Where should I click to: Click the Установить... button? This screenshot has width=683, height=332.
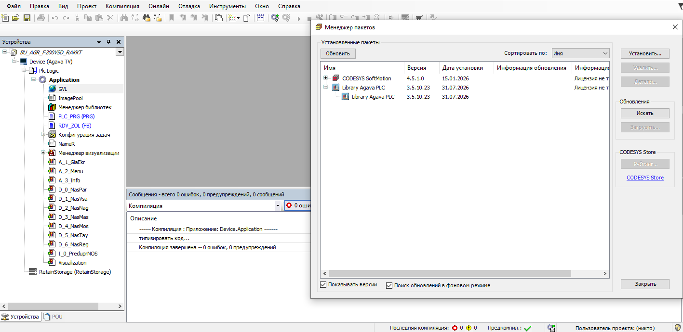(x=645, y=53)
